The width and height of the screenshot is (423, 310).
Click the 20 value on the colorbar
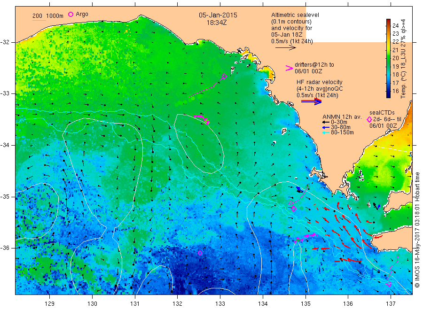coord(395,58)
